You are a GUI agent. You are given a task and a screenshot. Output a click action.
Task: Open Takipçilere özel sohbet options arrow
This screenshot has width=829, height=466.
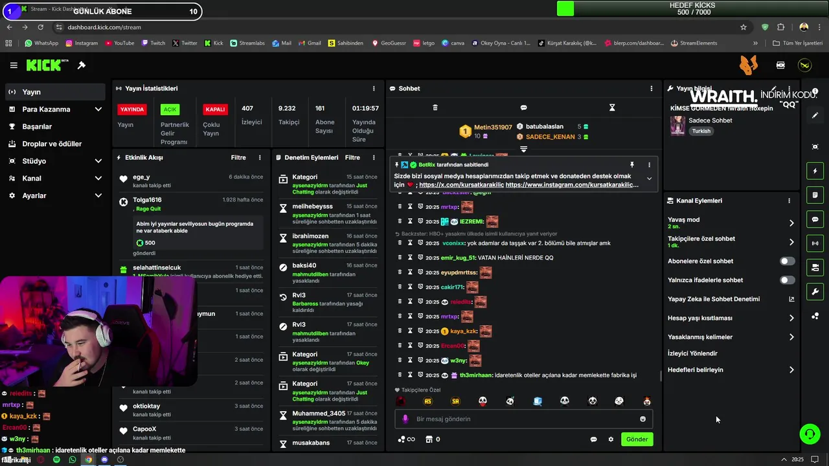tap(791, 242)
